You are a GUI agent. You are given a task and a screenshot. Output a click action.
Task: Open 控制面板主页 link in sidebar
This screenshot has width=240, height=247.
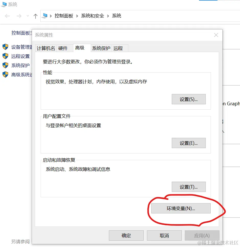(x=22, y=33)
